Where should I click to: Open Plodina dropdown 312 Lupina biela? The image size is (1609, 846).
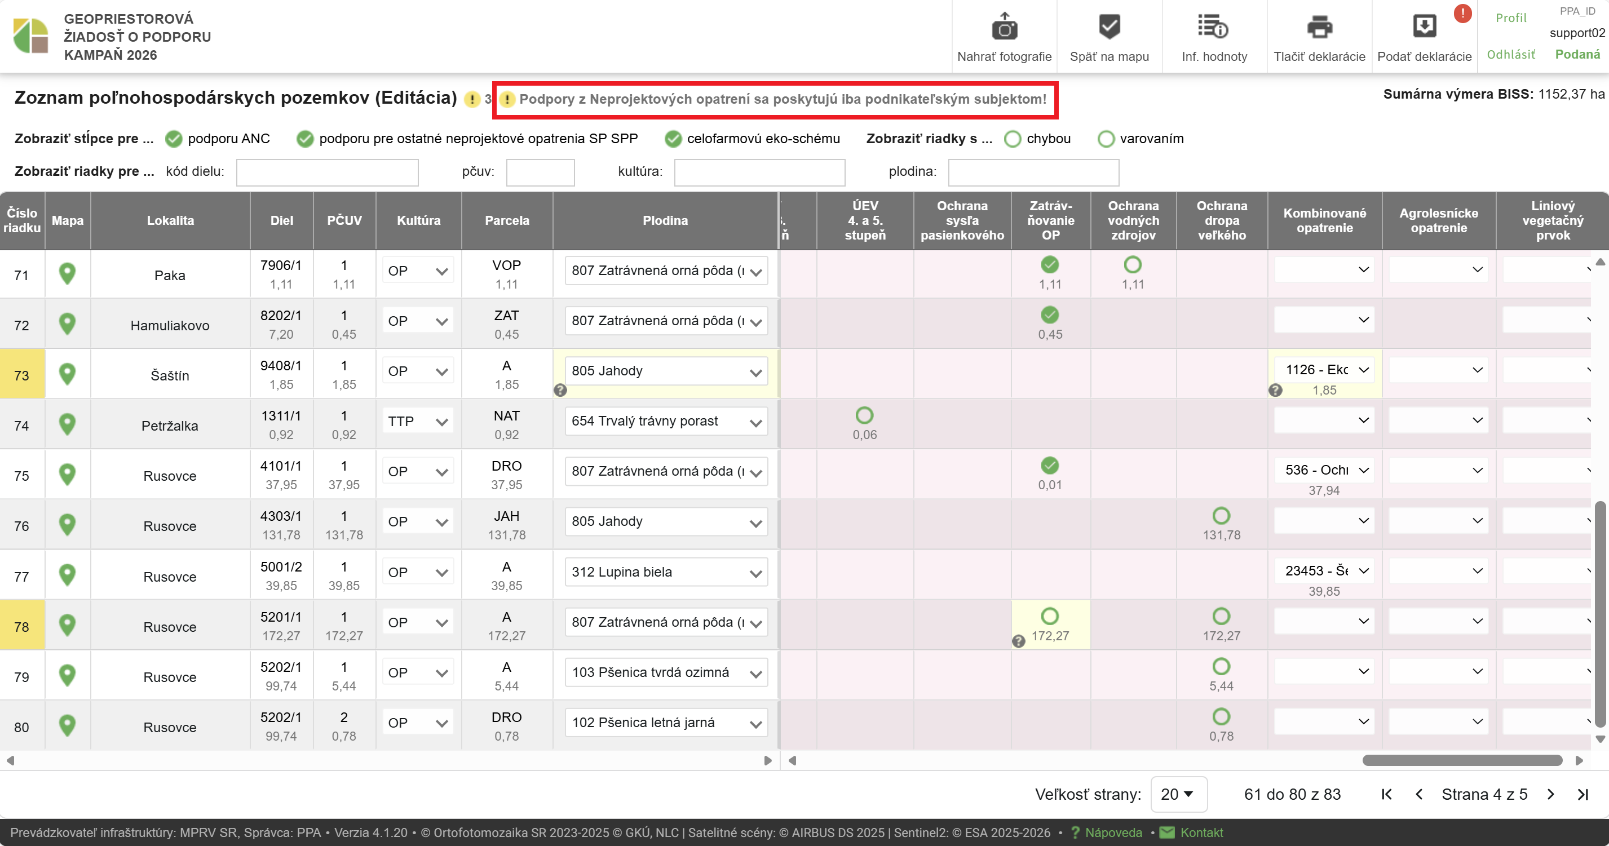click(665, 572)
